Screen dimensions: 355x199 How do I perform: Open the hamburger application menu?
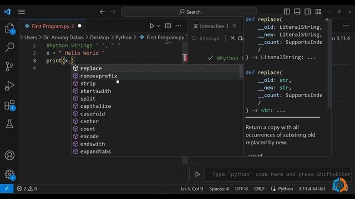pos(22,12)
